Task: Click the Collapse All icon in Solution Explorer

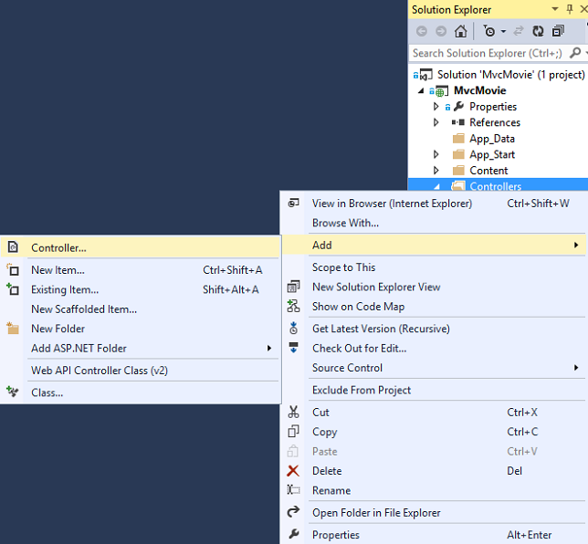Action: coord(558,31)
